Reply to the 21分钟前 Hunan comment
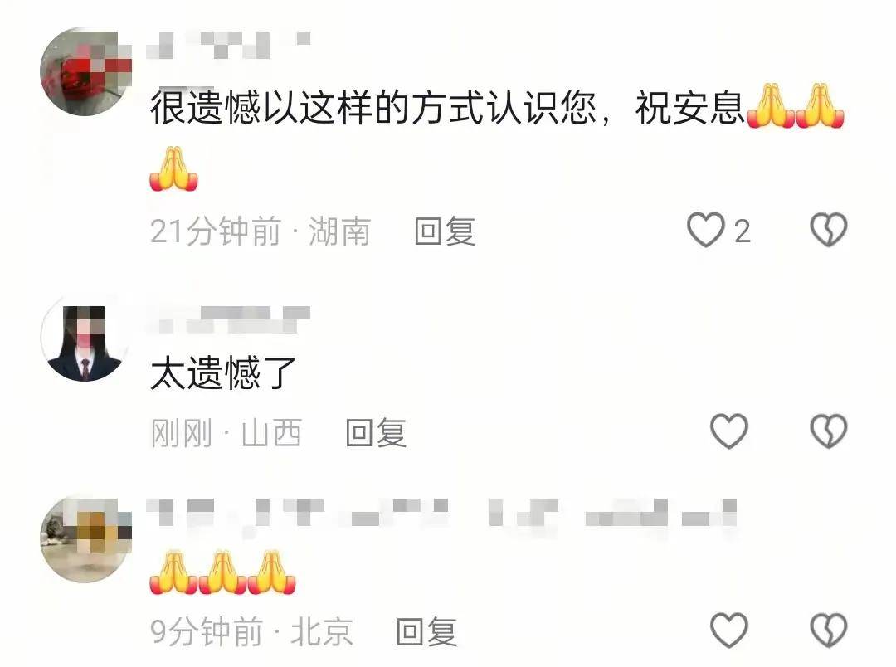 pos(446,231)
